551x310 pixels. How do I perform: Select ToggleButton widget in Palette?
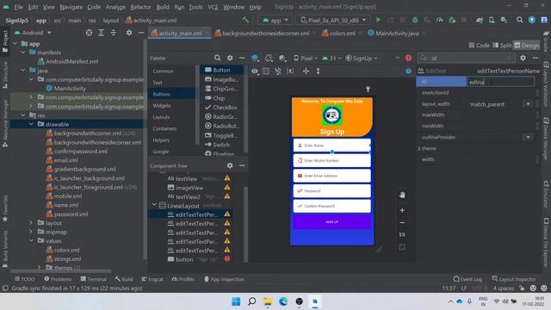(221, 135)
